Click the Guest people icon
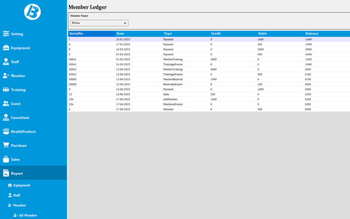 coord(6,103)
